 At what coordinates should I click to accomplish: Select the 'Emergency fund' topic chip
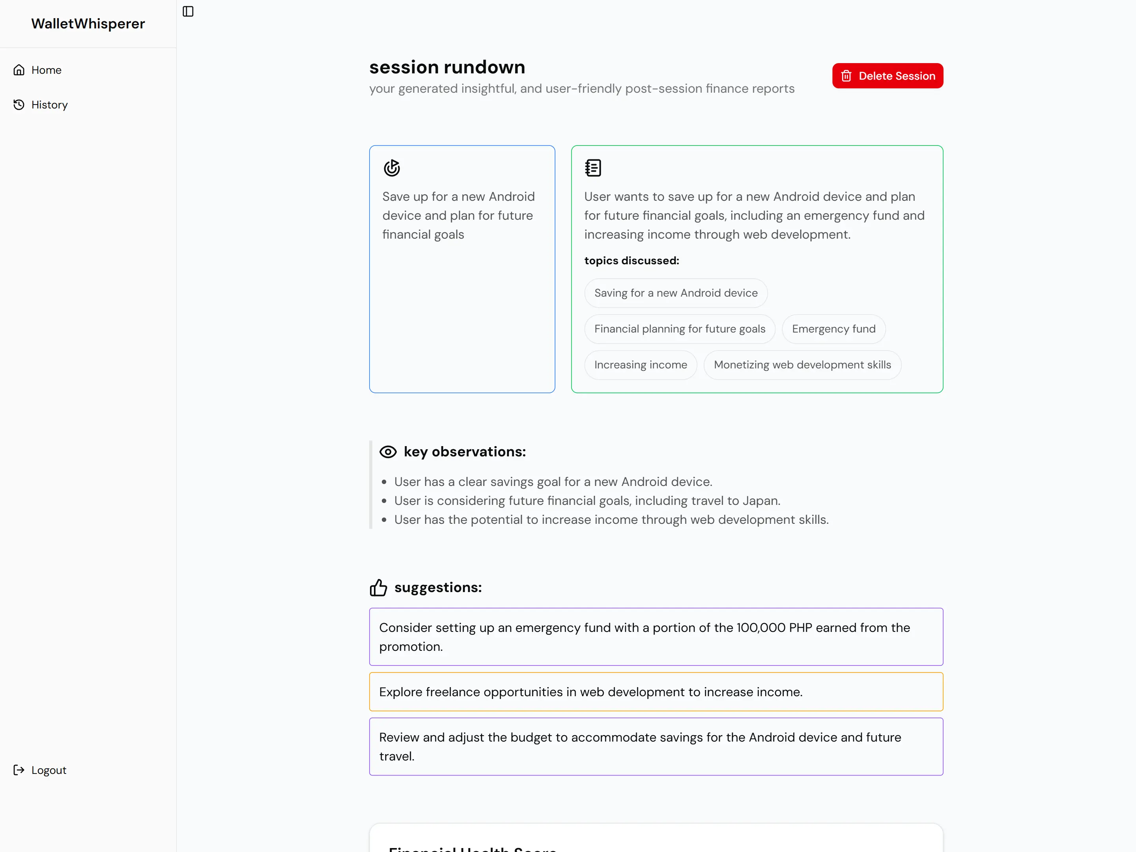(833, 329)
